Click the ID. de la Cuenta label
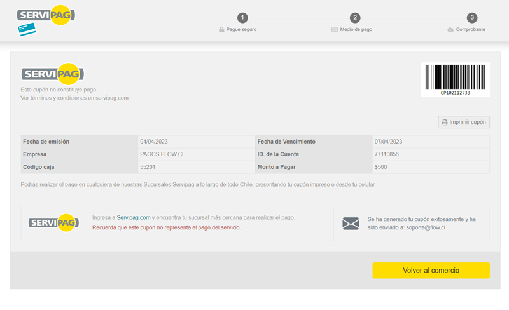 point(278,154)
